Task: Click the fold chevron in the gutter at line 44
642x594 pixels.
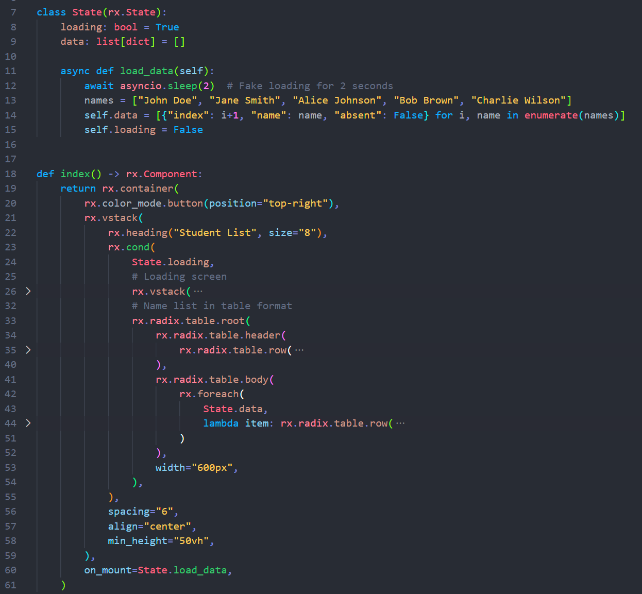Action: click(x=28, y=423)
